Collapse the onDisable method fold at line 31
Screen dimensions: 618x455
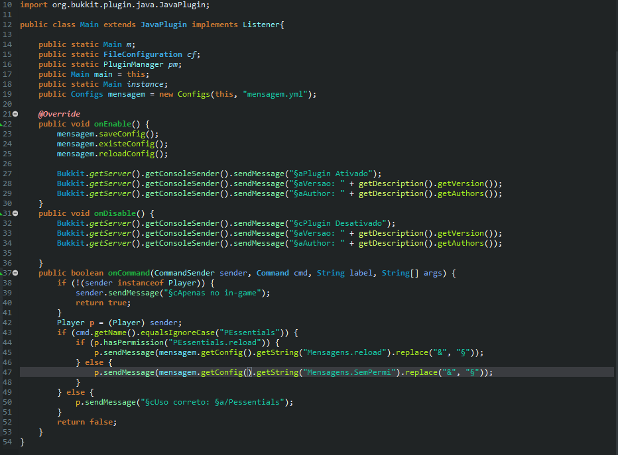pyautogui.click(x=15, y=213)
